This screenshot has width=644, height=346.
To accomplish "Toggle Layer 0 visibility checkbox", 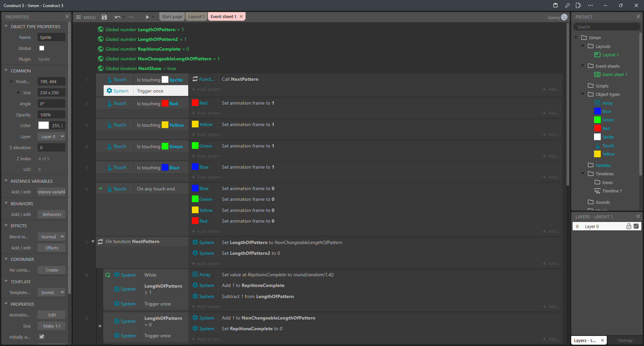I will click(636, 226).
